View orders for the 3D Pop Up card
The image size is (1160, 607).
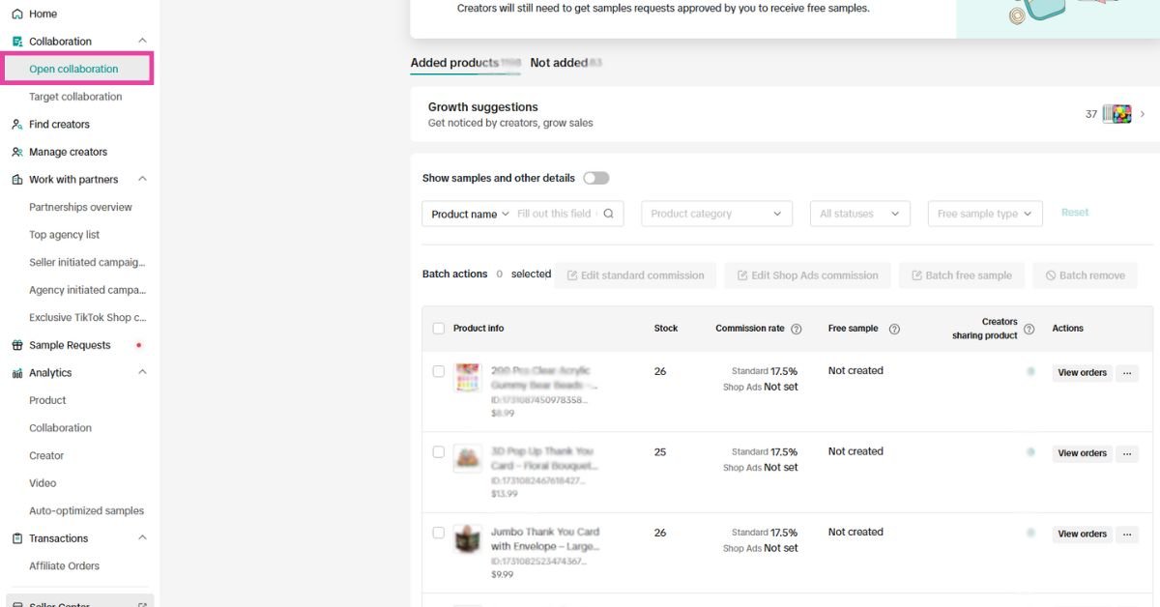point(1082,453)
